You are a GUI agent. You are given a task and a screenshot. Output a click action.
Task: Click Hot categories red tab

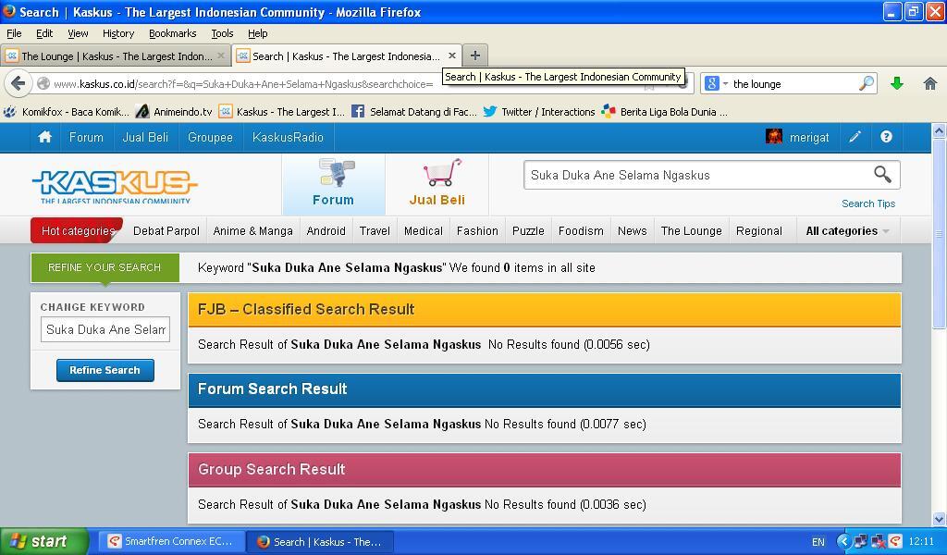coord(78,230)
